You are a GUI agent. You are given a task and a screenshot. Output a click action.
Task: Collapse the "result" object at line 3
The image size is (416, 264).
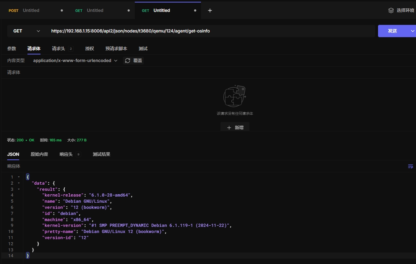[19, 189]
